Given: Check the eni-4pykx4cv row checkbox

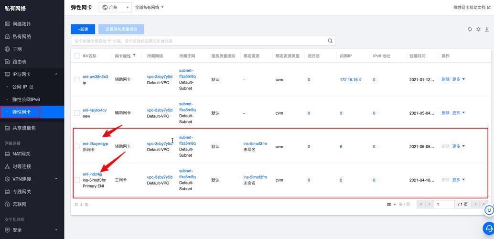Looking at the screenshot, I should pyautogui.click(x=77, y=113).
